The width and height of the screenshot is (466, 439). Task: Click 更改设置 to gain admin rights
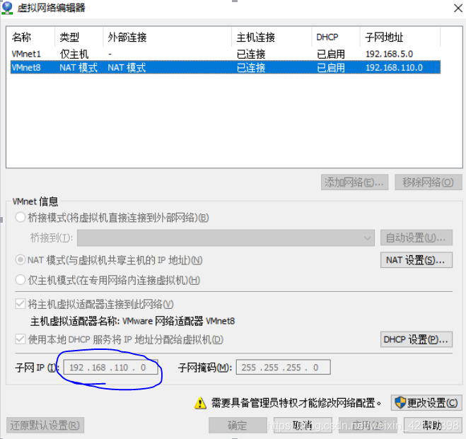click(426, 403)
